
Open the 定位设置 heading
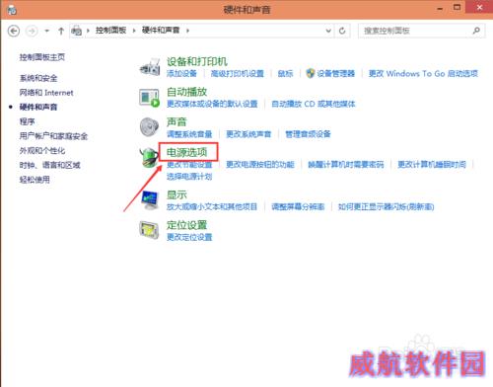[186, 225]
